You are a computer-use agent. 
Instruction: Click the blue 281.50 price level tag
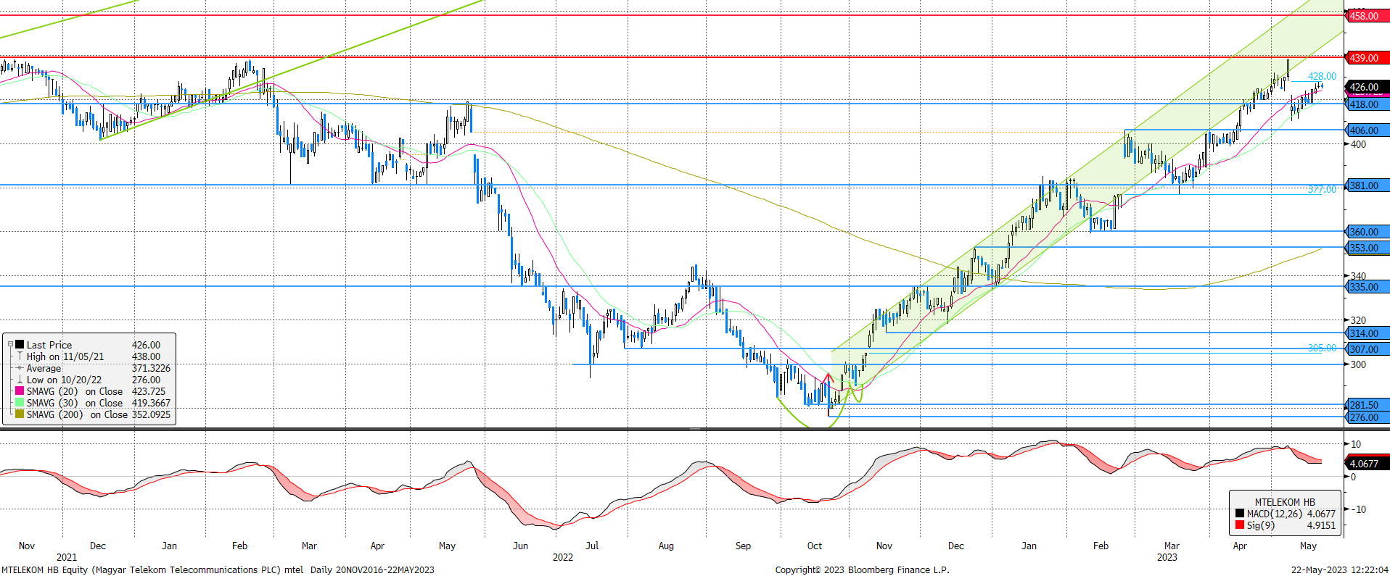point(1367,405)
